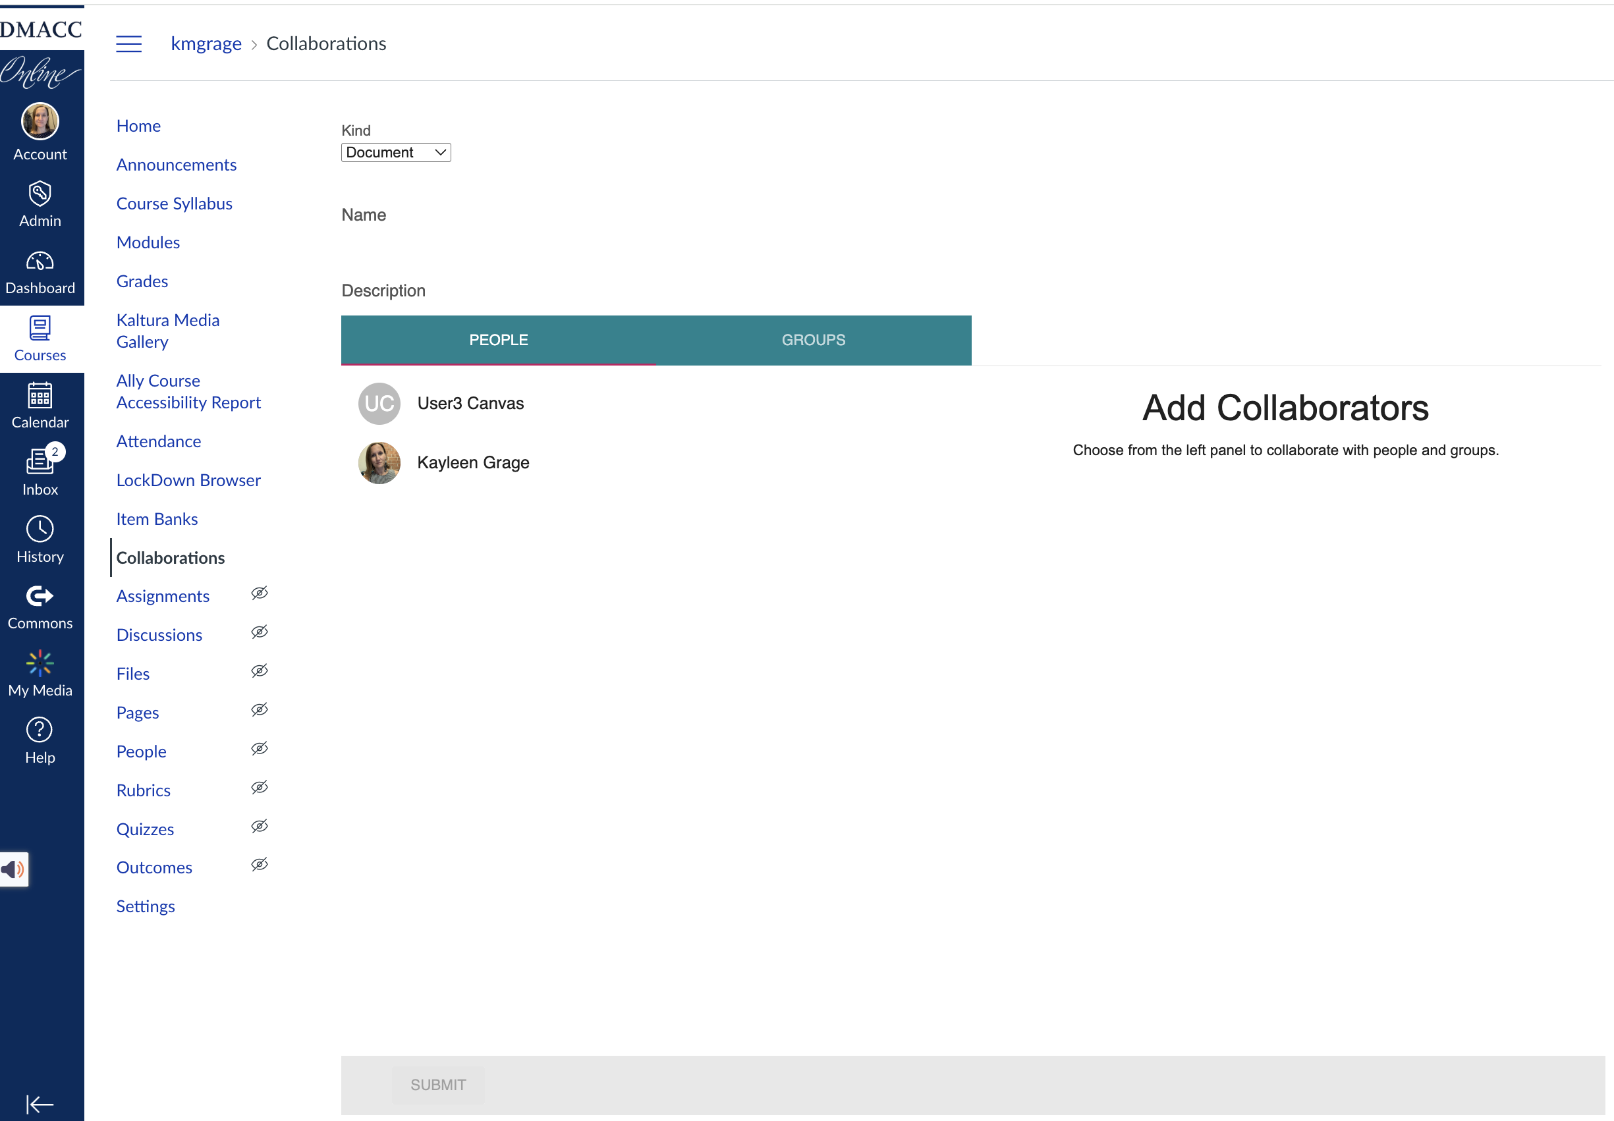Add User3 Canvas as collaborator
This screenshot has width=1614, height=1121.
470,403
